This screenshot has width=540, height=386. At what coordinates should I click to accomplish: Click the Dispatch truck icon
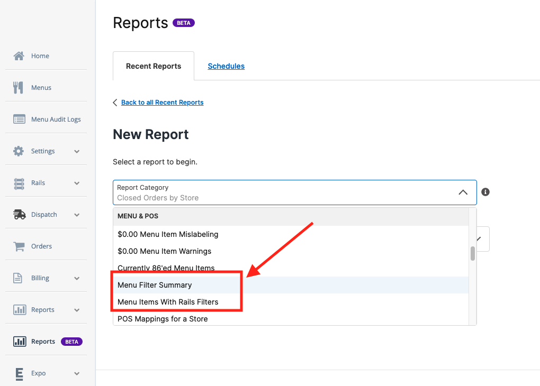click(19, 214)
